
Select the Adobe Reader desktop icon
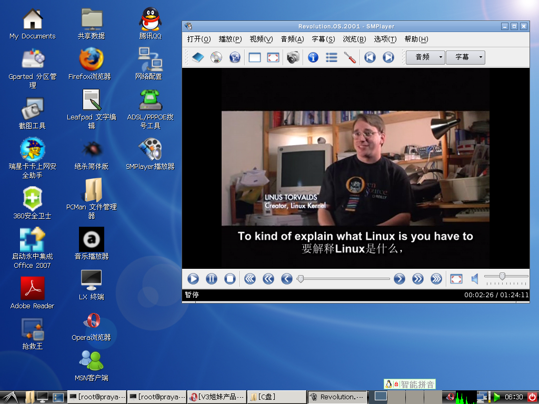(x=33, y=292)
